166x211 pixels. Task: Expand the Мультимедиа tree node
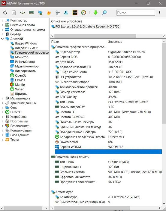(2, 99)
